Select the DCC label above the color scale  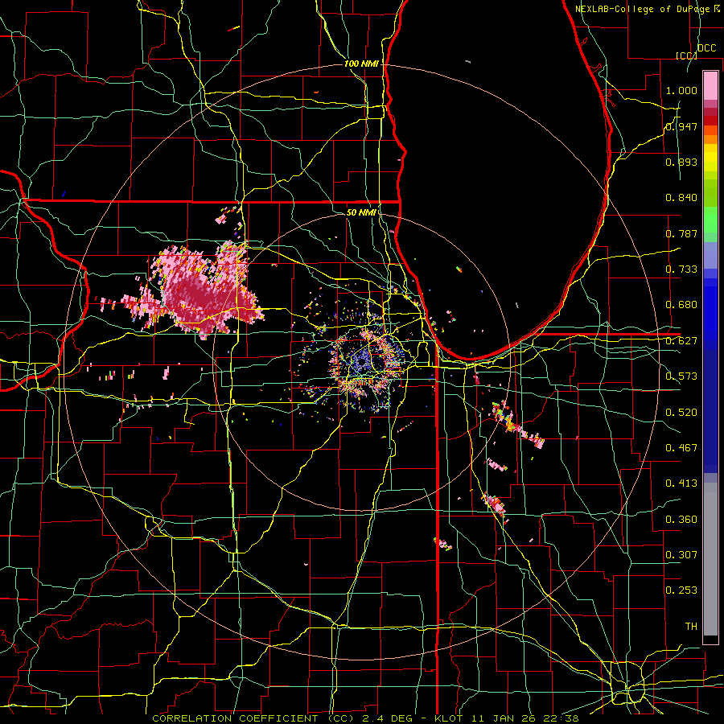coord(706,48)
